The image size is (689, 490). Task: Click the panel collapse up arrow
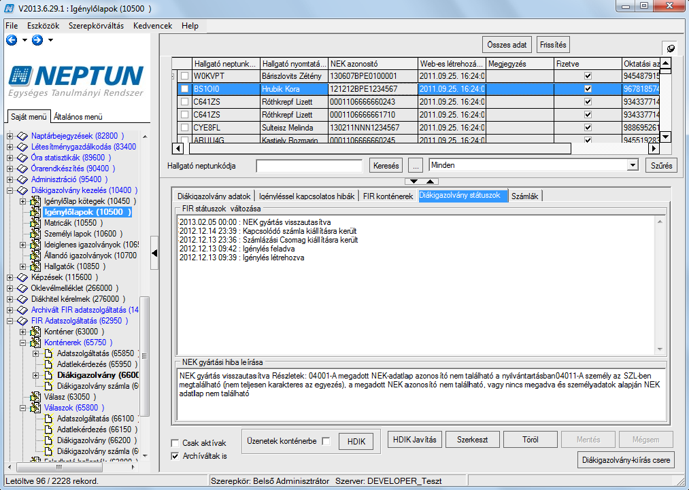click(x=430, y=181)
